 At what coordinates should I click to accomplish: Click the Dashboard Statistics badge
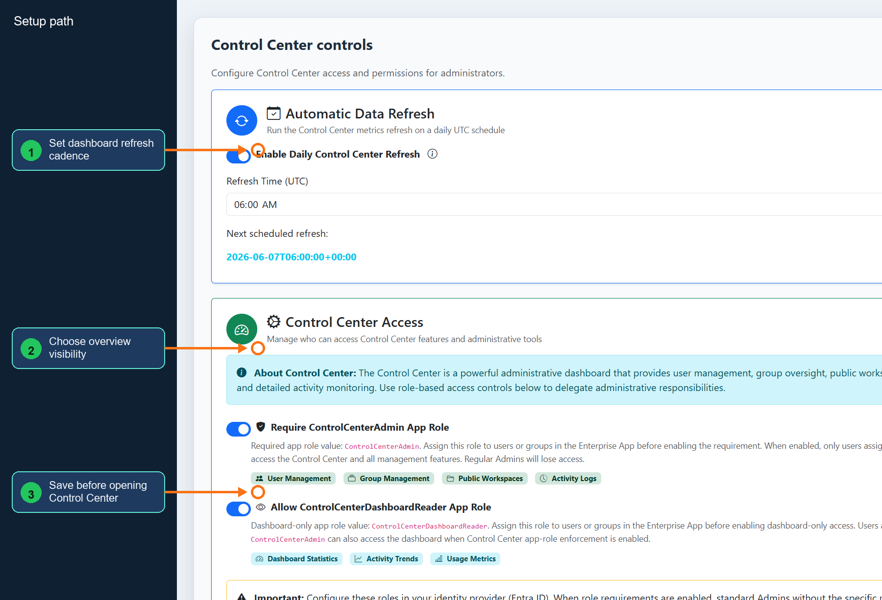point(296,558)
